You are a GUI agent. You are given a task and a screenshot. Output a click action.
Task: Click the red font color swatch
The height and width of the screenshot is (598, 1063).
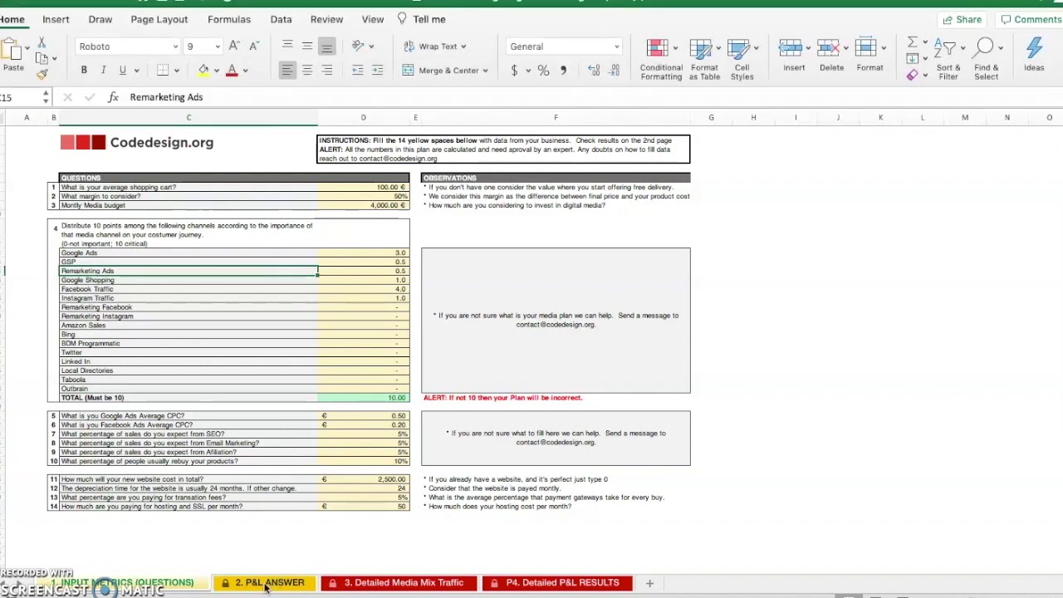(232, 71)
